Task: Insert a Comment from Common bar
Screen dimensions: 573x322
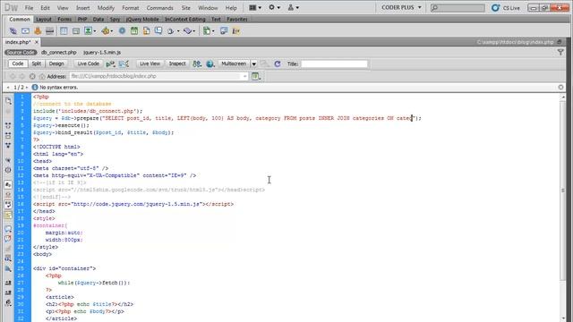Action: (x=158, y=31)
